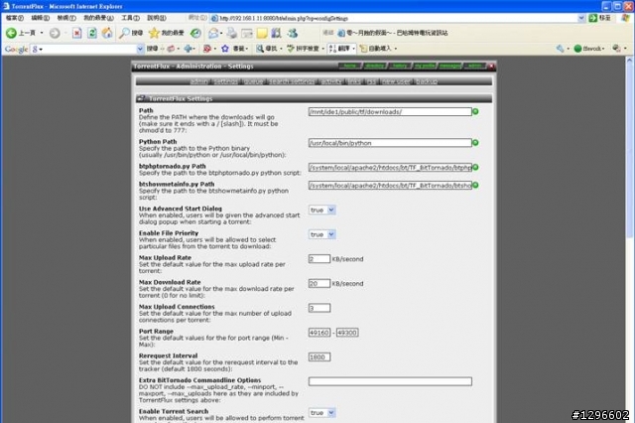Click the green indicator next to Python Path
This screenshot has height=423, width=635.
click(x=475, y=143)
